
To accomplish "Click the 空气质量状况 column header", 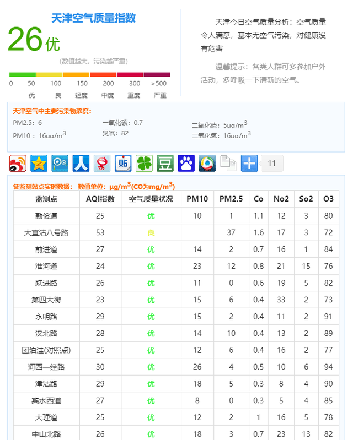I will pos(151,199).
